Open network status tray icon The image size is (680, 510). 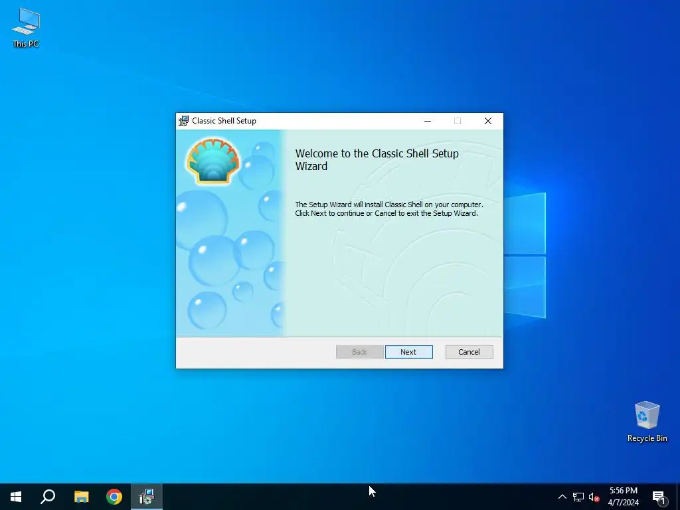click(x=578, y=497)
